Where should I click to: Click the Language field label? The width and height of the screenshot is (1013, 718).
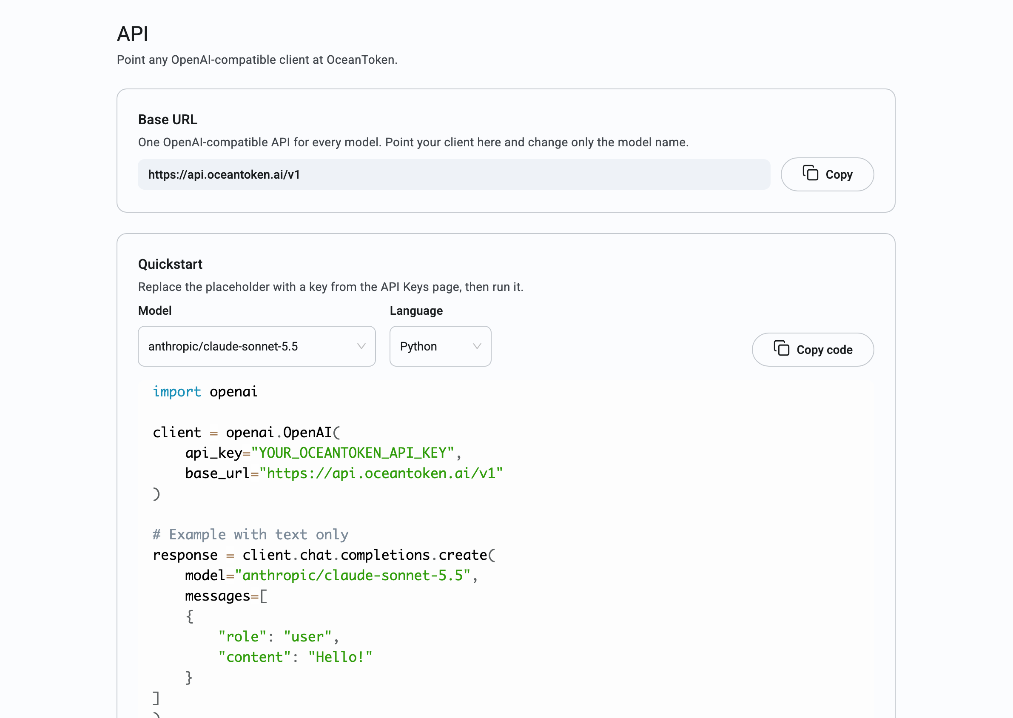pyautogui.click(x=416, y=311)
